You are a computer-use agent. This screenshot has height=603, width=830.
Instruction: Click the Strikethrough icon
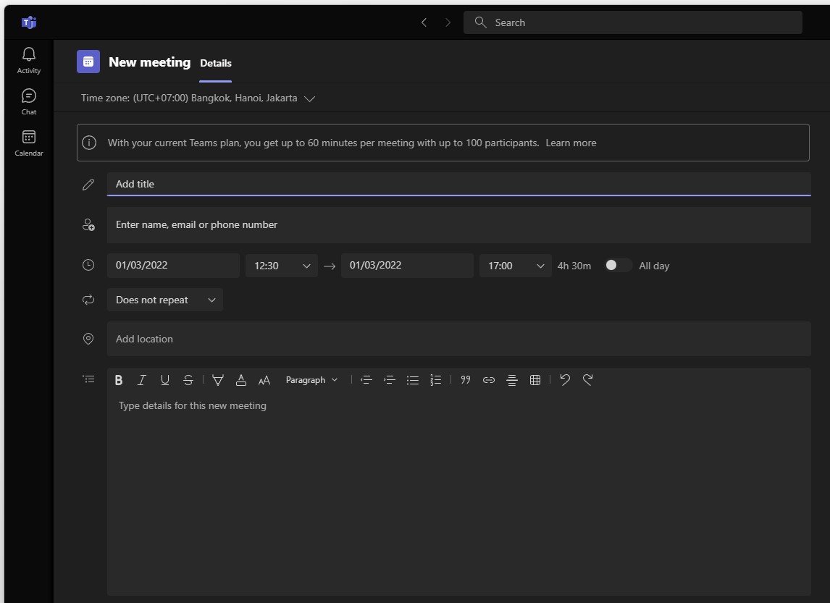click(x=188, y=380)
